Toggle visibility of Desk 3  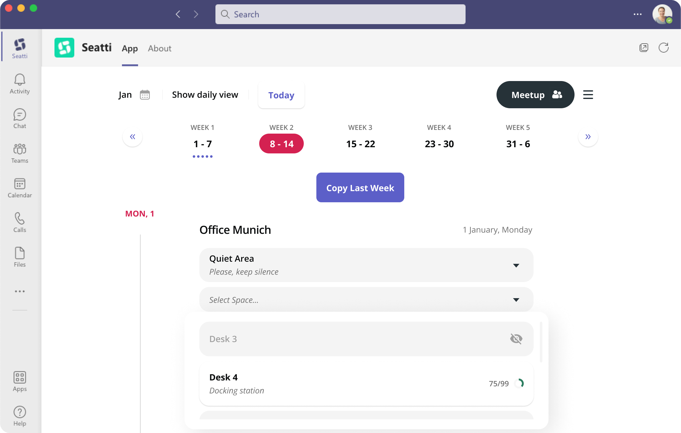point(516,339)
